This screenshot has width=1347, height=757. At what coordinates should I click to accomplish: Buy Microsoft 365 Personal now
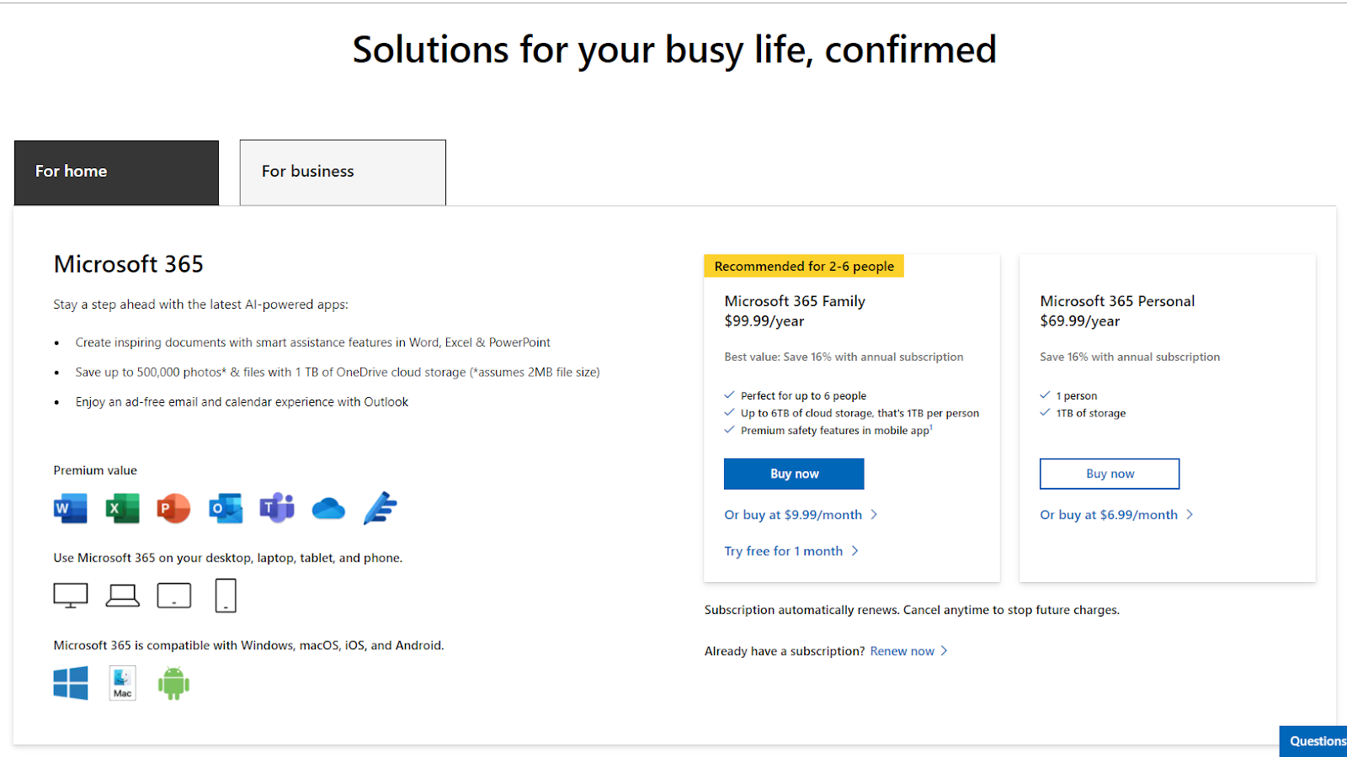[1110, 474]
